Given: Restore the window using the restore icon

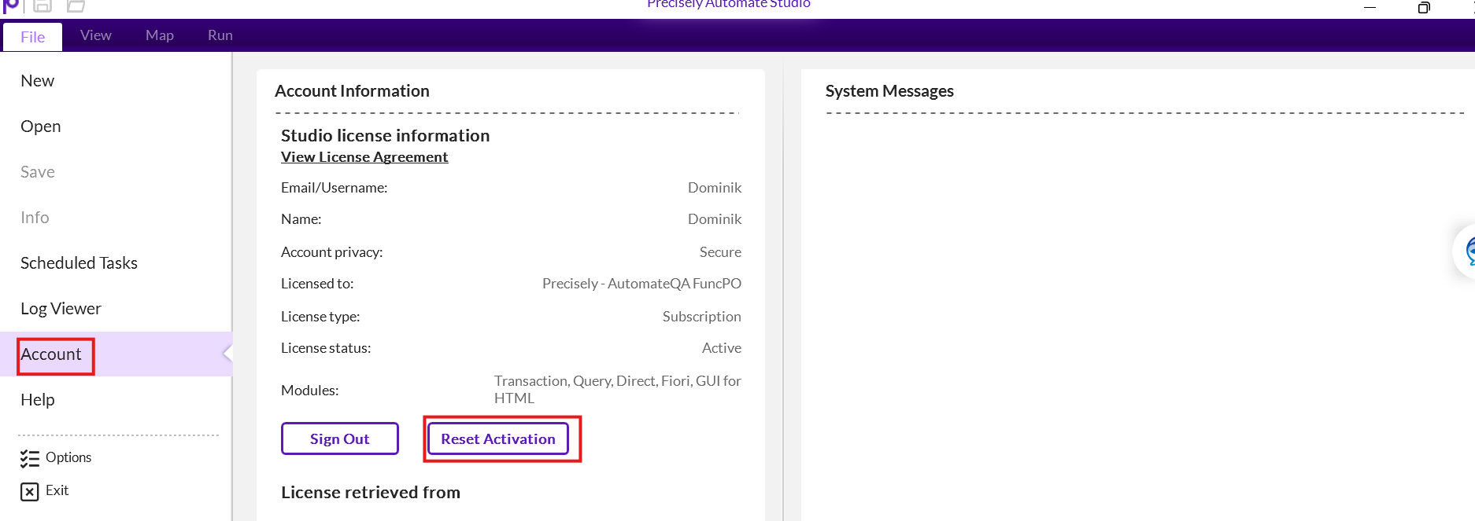Looking at the screenshot, I should (1424, 8).
